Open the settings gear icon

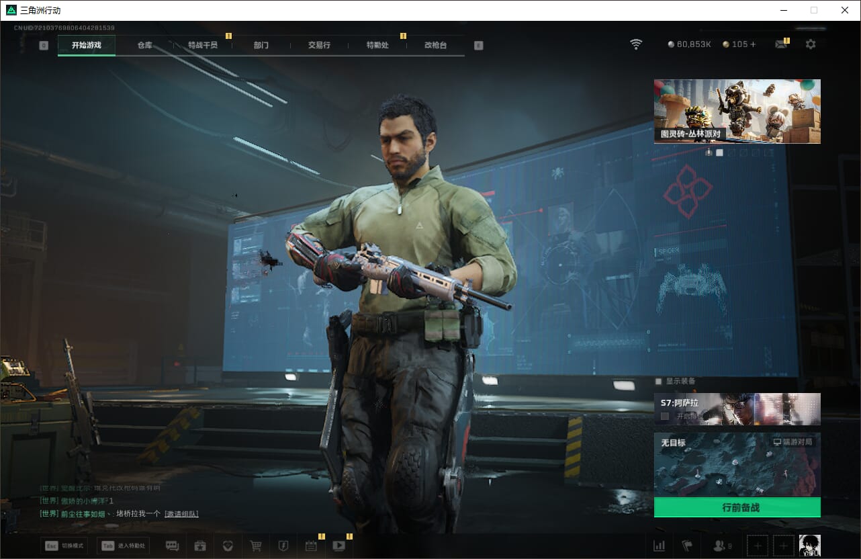(x=811, y=44)
